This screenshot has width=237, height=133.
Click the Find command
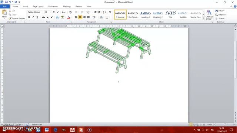220,11
